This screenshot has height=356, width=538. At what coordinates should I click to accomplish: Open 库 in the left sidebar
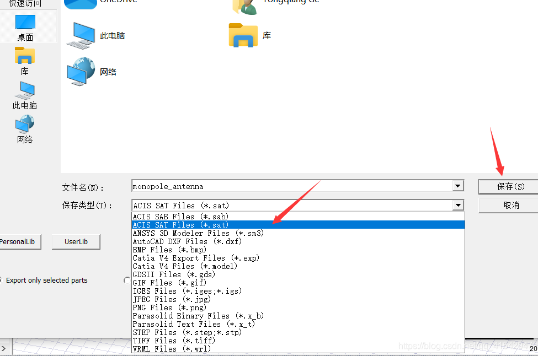[25, 61]
